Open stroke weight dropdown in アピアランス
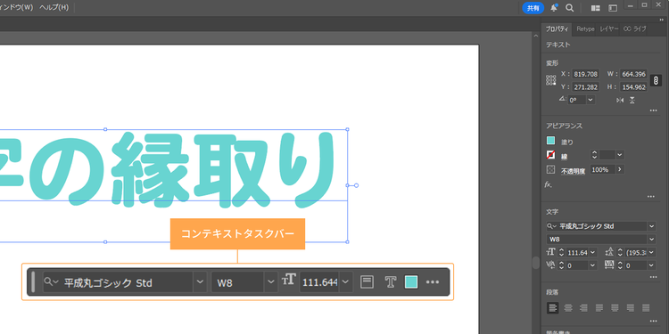 point(620,155)
